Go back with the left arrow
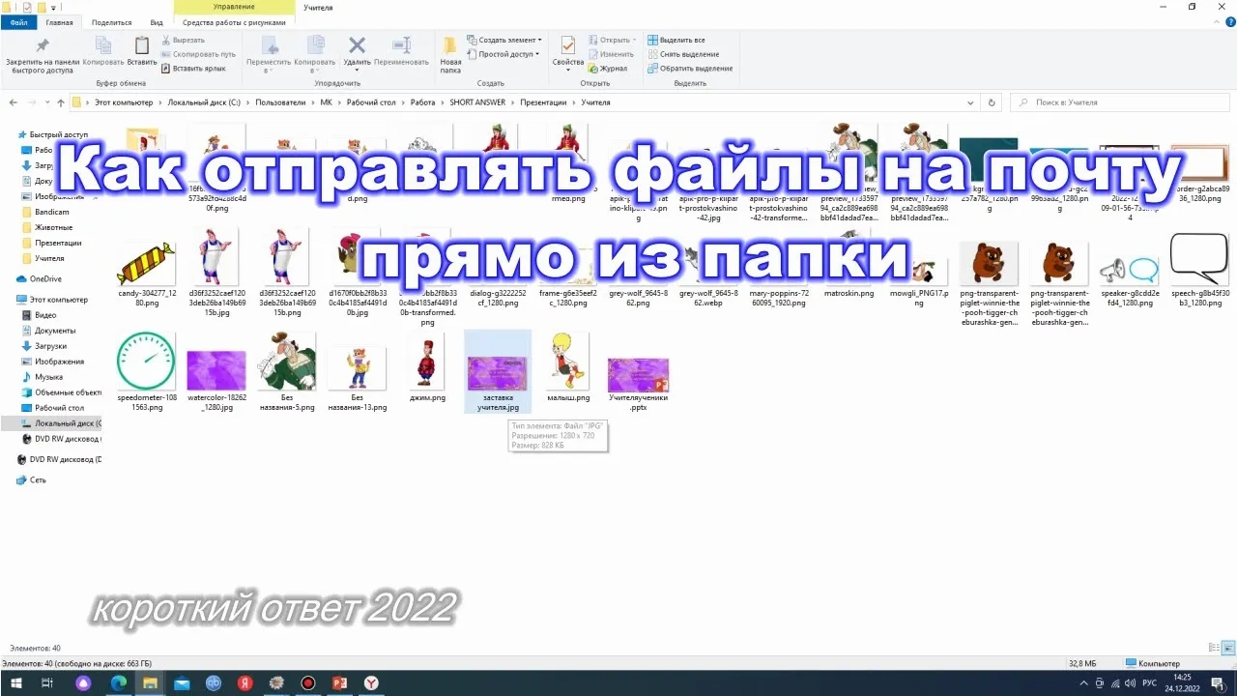This screenshot has height=696, width=1237. [x=14, y=102]
